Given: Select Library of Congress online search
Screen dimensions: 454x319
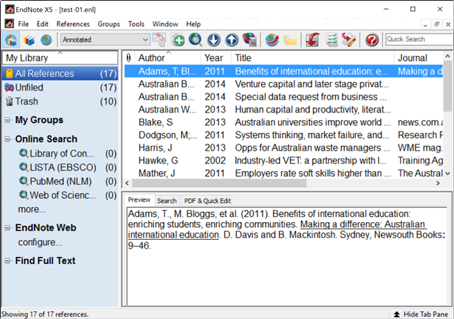Looking at the screenshot, I should [x=68, y=153].
